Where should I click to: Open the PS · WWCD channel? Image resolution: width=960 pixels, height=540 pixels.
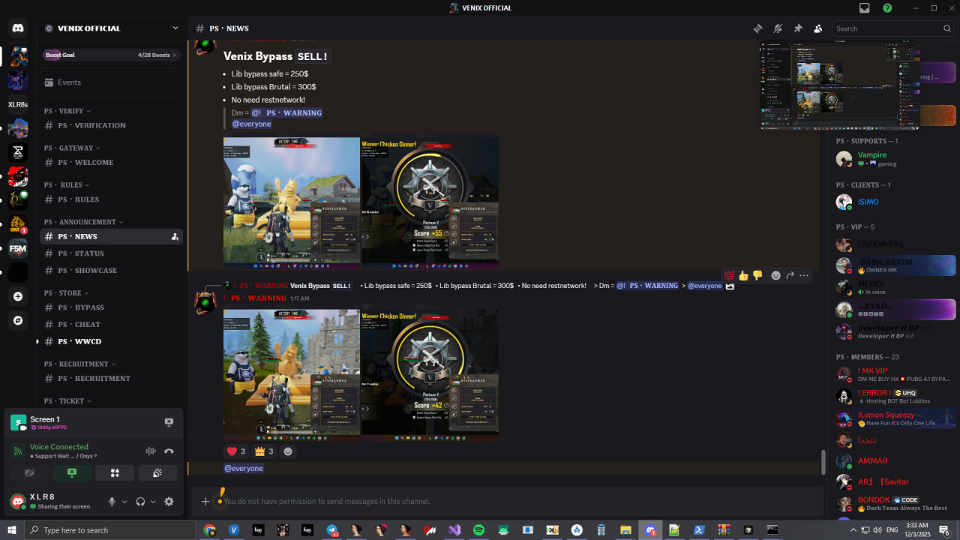click(111, 341)
